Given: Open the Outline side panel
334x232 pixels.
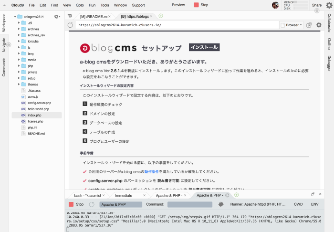Looking at the screenshot, I should [329, 43].
